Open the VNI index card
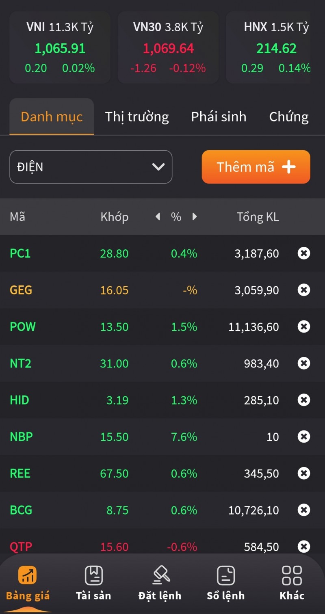325x614 pixels. pos(60,48)
